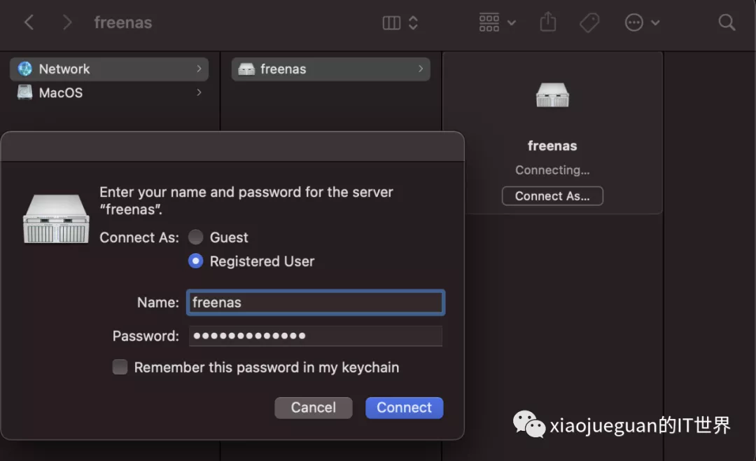The height and width of the screenshot is (461, 756).
Task: Click the Network sidebar disclosure chevron
Action: pos(198,69)
